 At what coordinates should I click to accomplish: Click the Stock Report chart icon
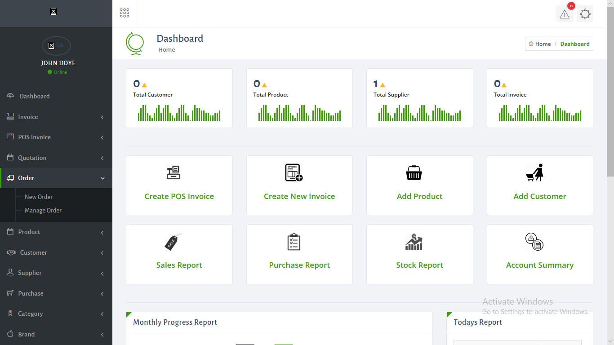[414, 242]
